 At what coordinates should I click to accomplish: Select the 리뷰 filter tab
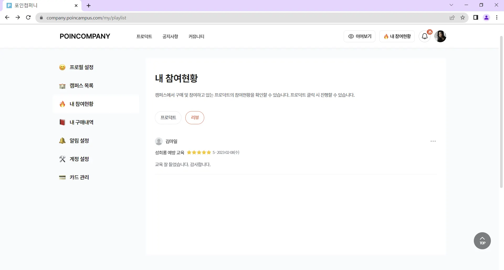point(195,118)
